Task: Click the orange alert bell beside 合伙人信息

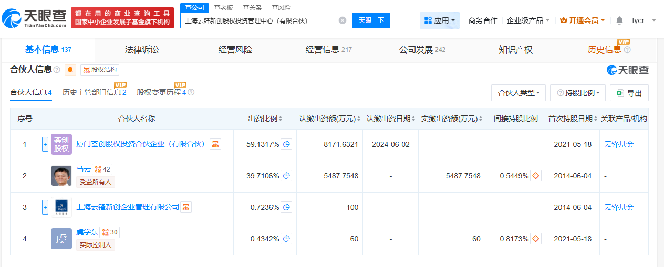Action: click(70, 70)
